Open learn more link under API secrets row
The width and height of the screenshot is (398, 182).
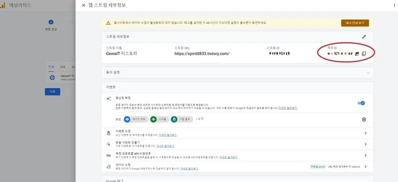click(228, 157)
